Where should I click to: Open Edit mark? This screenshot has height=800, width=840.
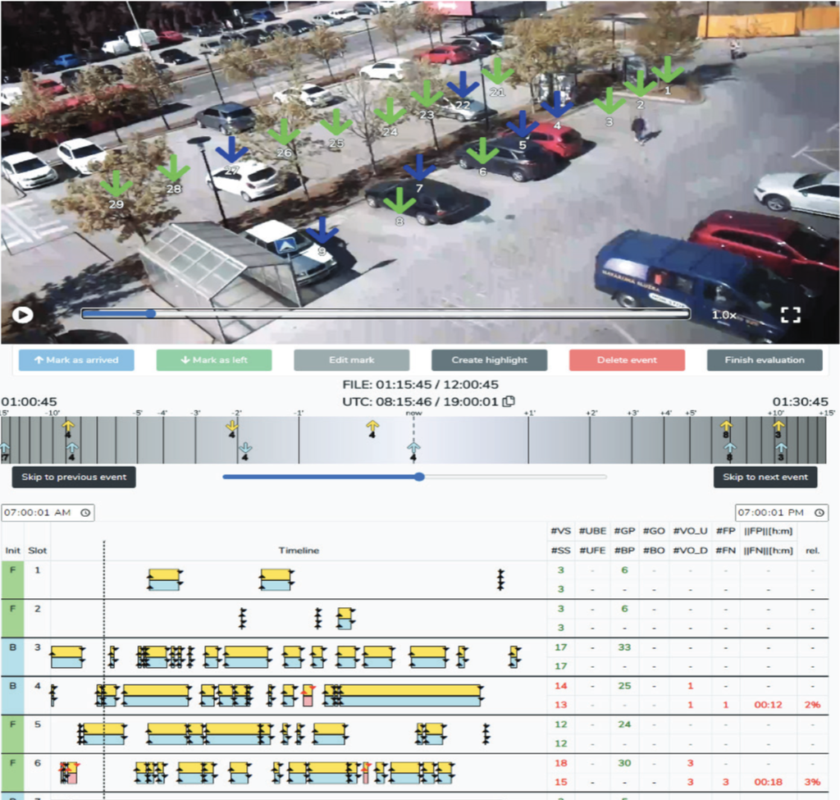[351, 360]
